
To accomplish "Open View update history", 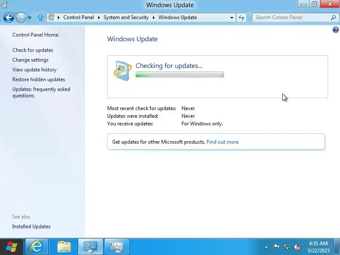I will coord(34,70).
